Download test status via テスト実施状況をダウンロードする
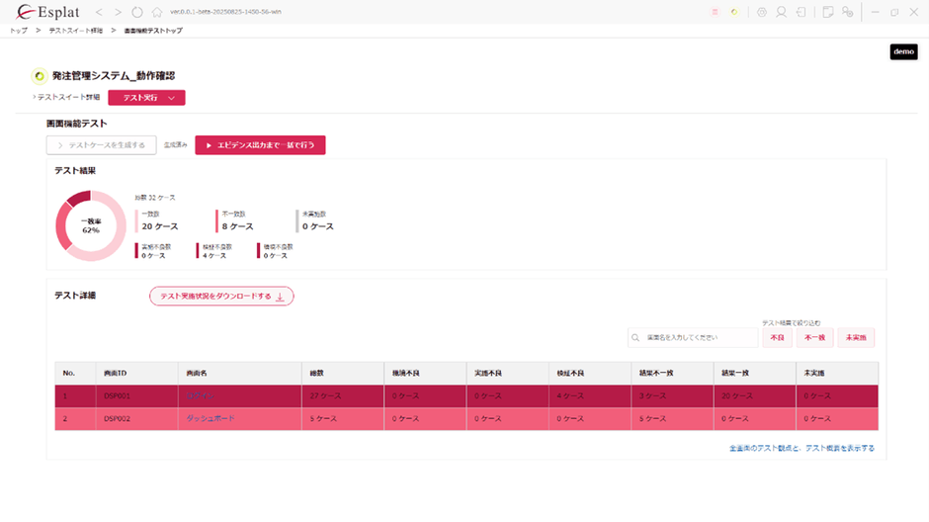The image size is (929, 522). tap(221, 296)
